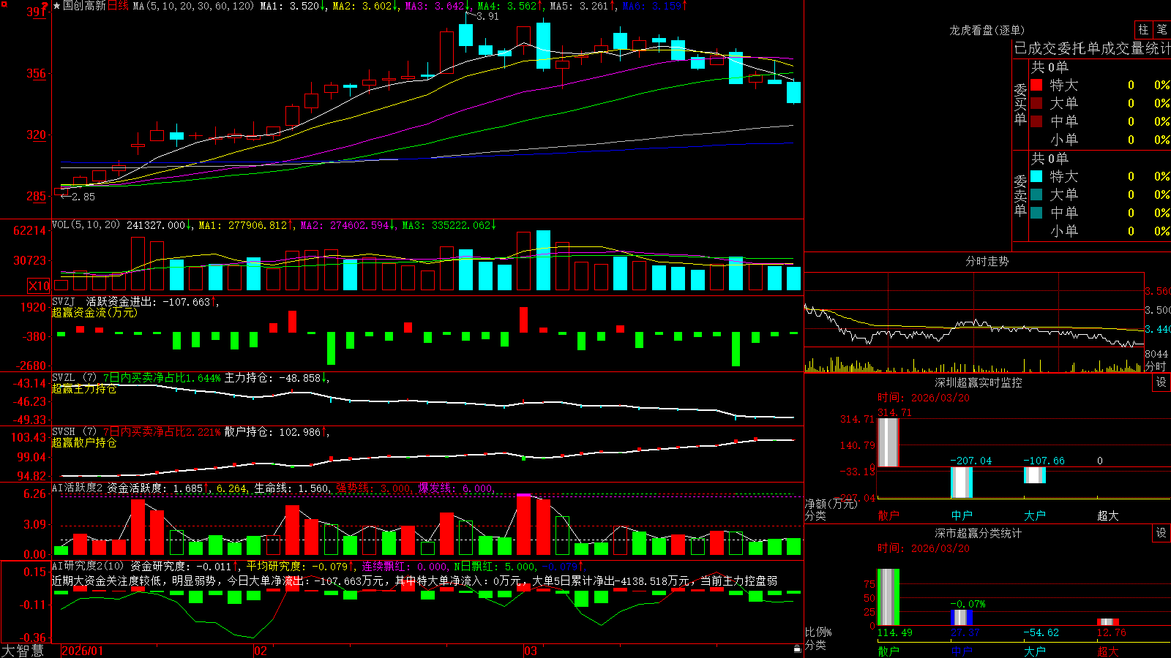1171x658 pixels.
Task: Click the 356 price axis label
Action: pos(37,73)
